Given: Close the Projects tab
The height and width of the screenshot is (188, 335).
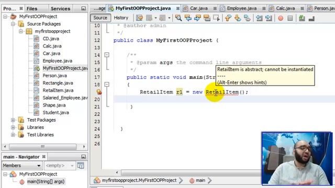Looking at the screenshot, I should [x=21, y=8].
